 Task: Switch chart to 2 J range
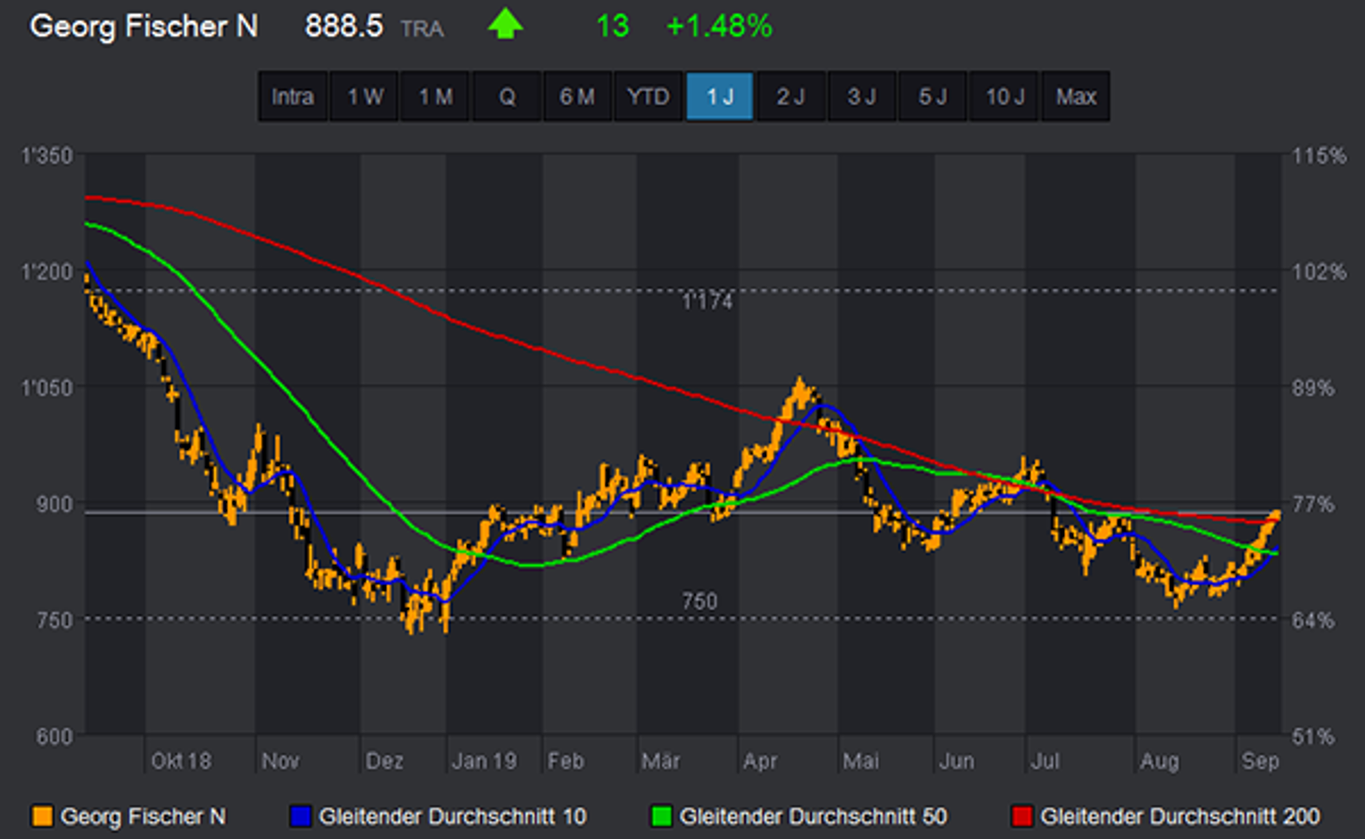(x=791, y=97)
